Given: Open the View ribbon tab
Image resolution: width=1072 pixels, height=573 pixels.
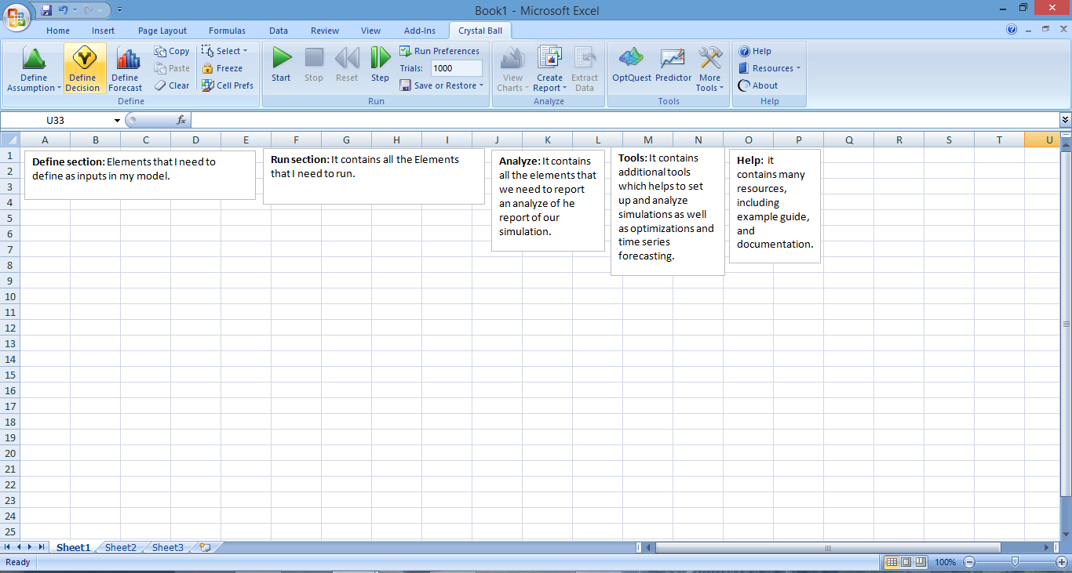Looking at the screenshot, I should (371, 31).
